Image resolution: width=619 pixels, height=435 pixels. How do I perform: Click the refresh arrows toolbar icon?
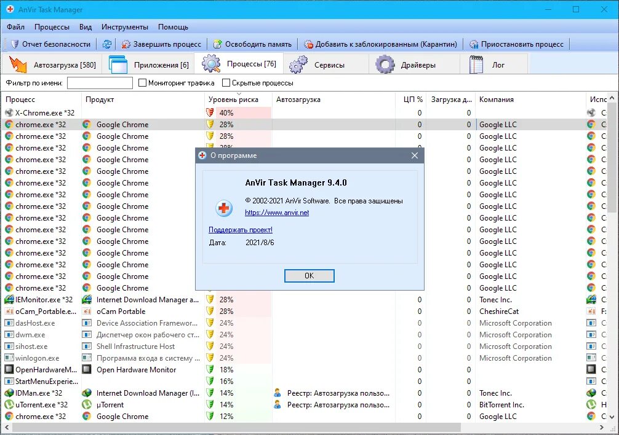click(x=106, y=44)
